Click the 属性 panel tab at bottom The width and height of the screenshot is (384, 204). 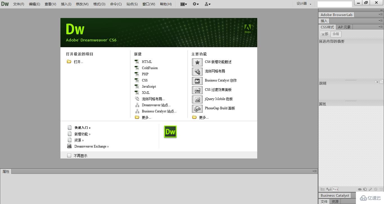click(6, 171)
